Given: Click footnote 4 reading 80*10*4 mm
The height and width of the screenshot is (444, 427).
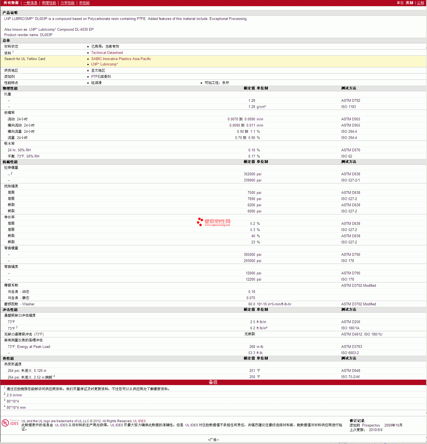Looking at the screenshot, I should pos(16,408).
